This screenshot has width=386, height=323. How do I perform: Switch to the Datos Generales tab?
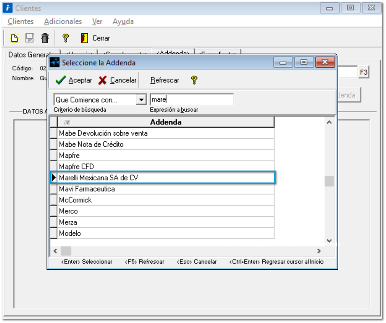click(x=30, y=55)
